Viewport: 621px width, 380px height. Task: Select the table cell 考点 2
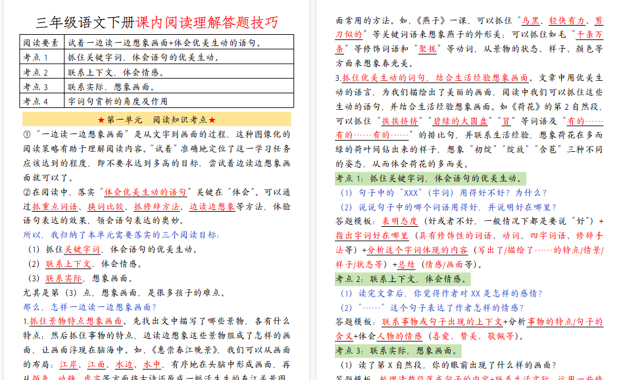pos(42,72)
